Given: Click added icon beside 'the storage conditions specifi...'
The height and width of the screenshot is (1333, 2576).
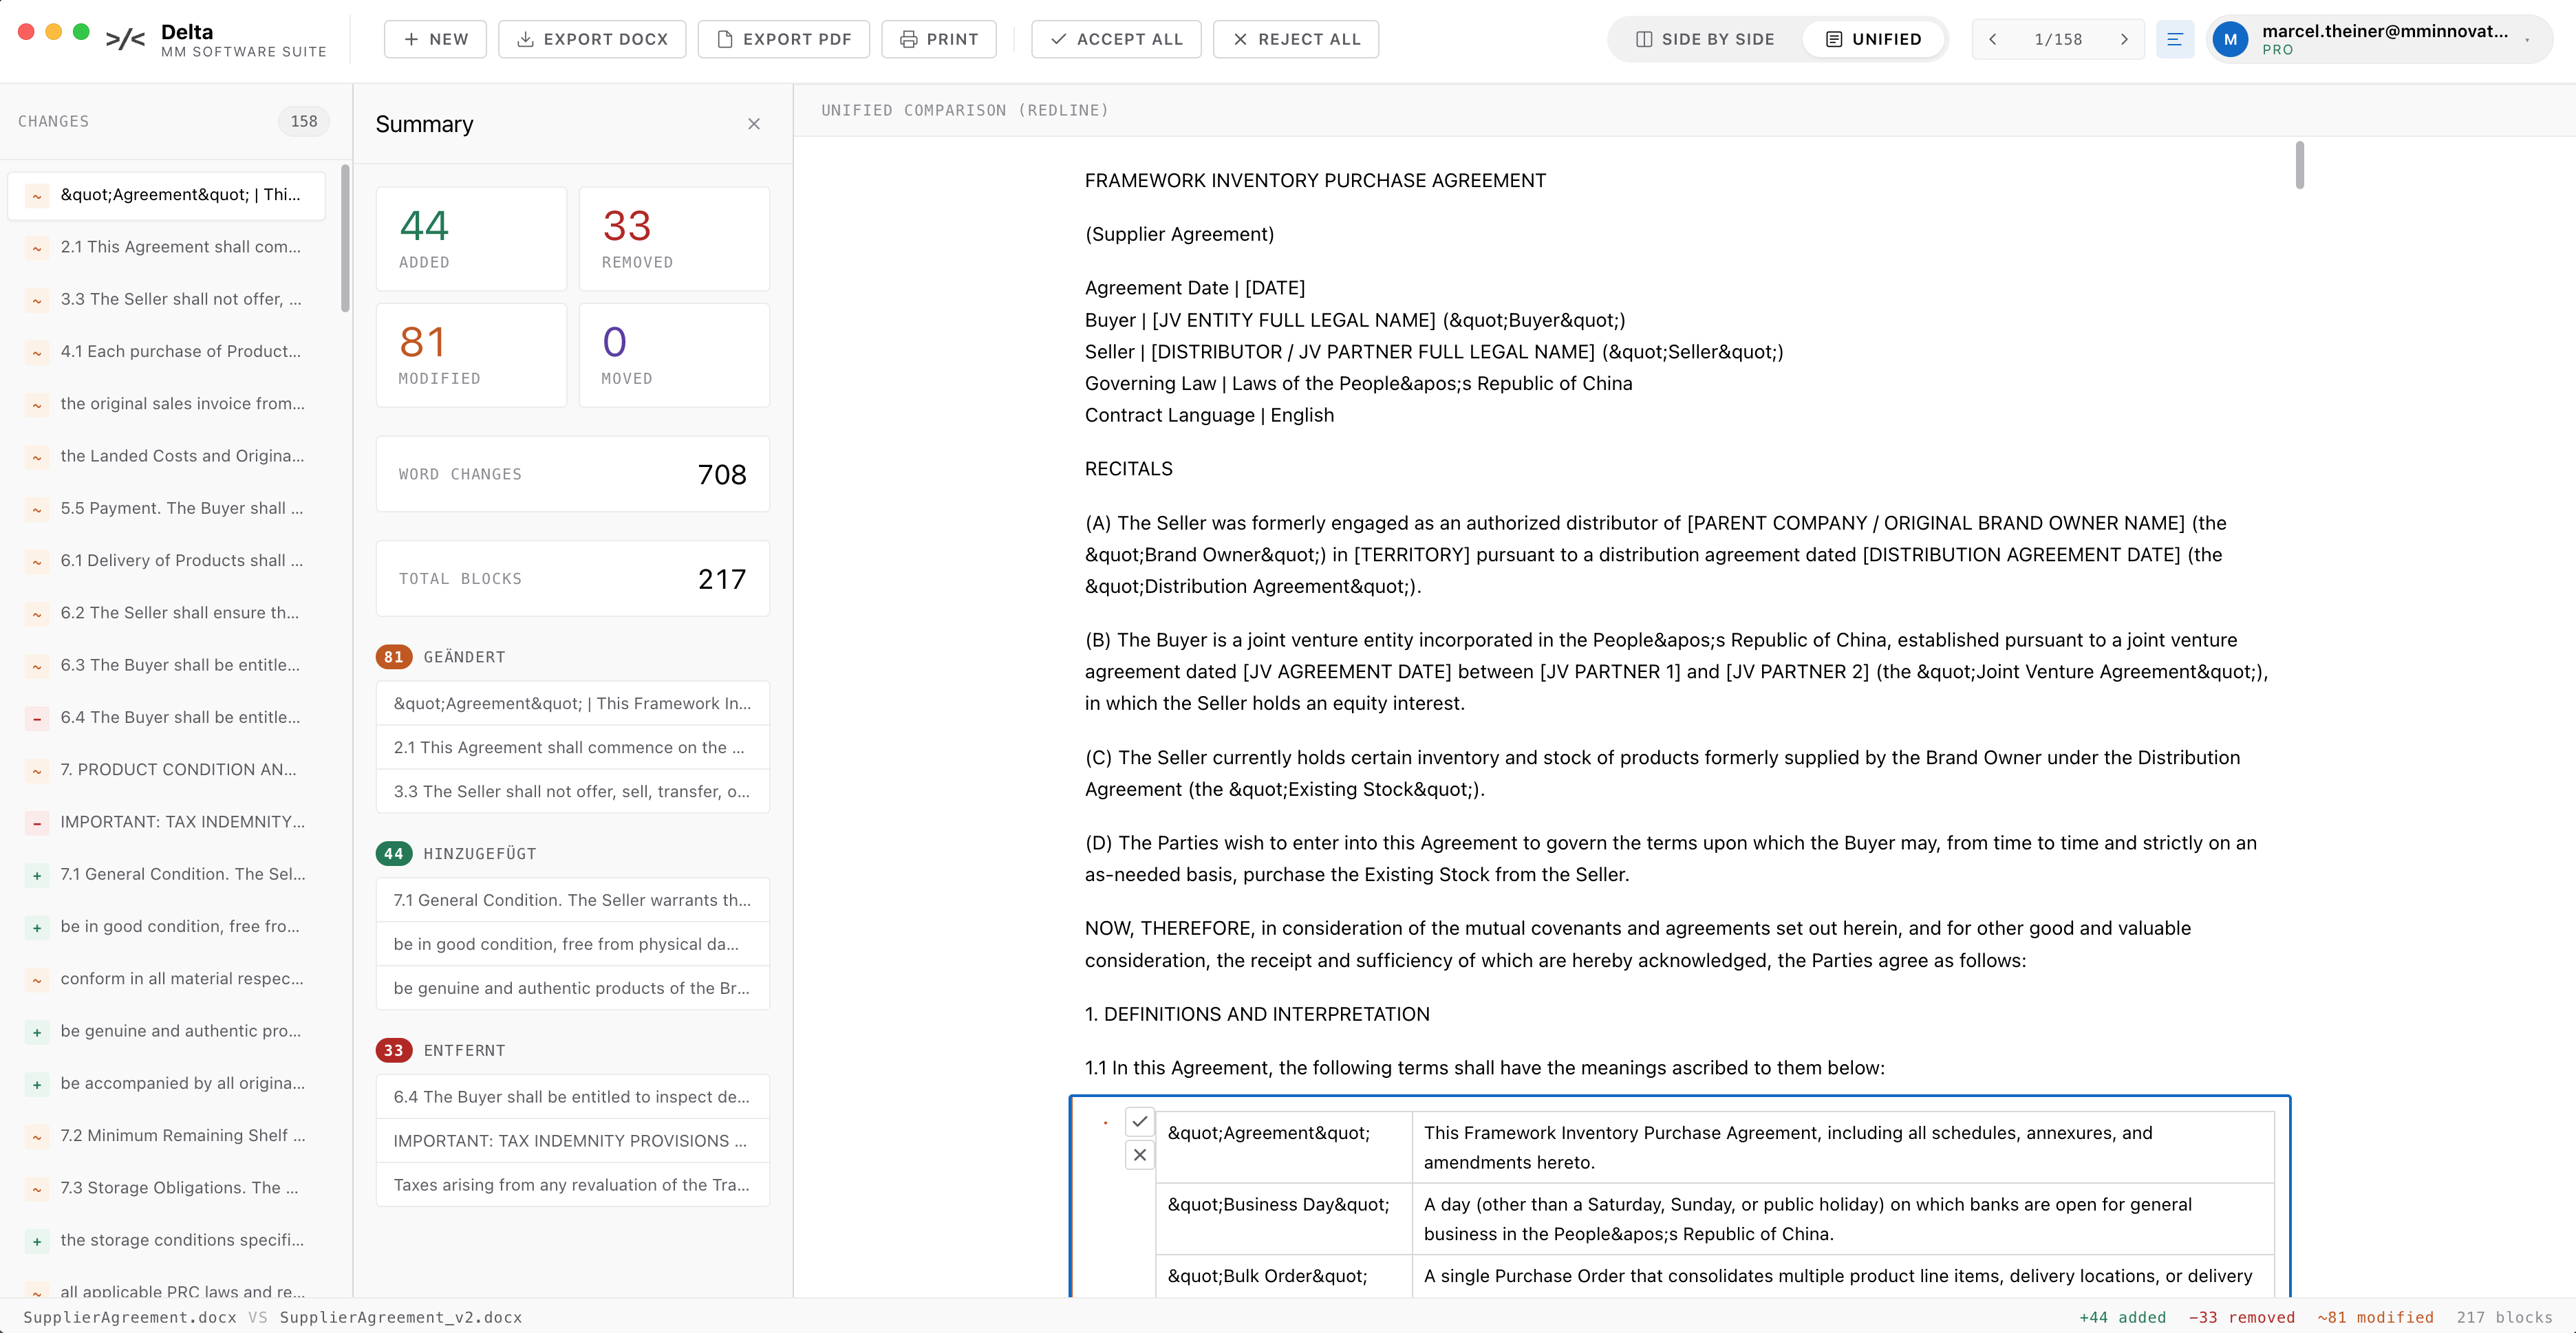Looking at the screenshot, I should [37, 1241].
